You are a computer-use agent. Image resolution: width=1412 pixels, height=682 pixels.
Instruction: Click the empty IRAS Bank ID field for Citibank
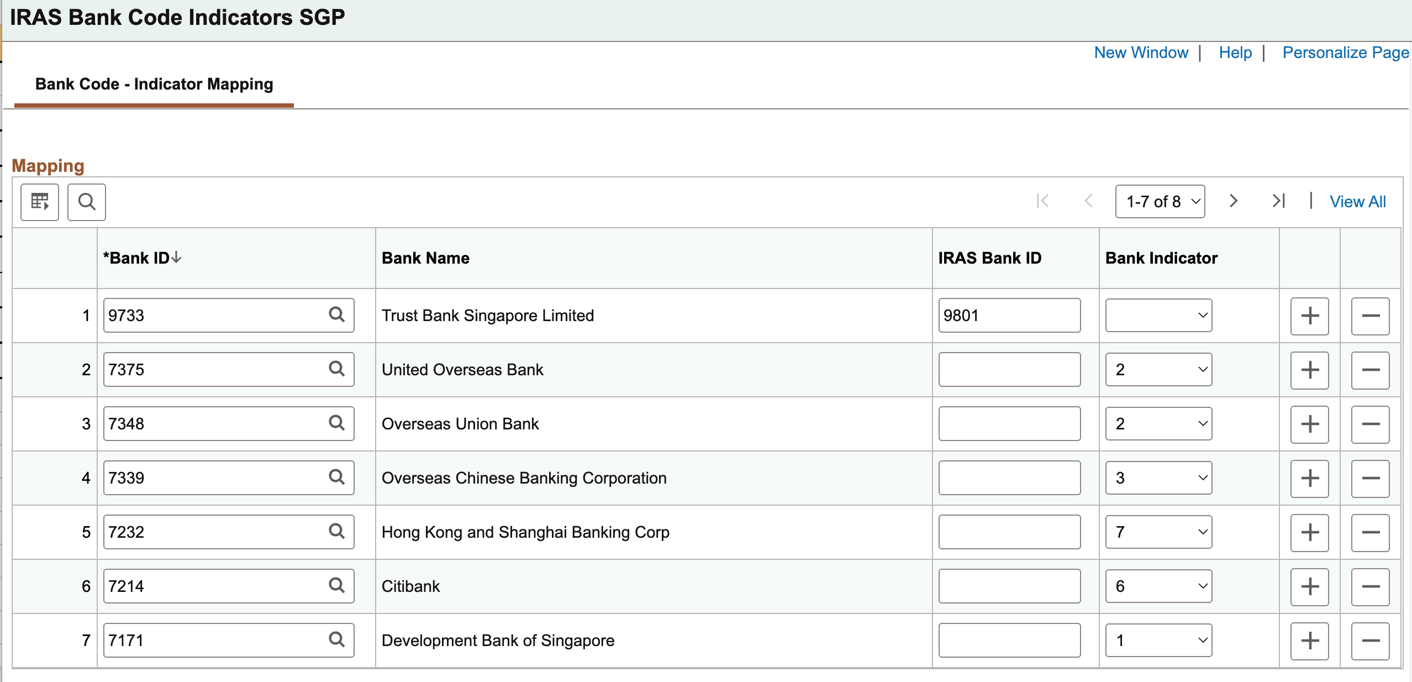tap(1009, 586)
